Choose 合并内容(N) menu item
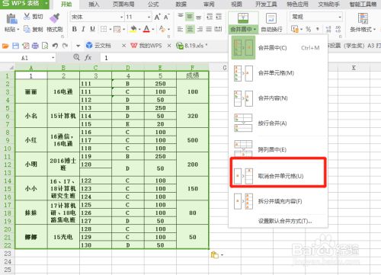The image size is (381, 275). point(278,98)
